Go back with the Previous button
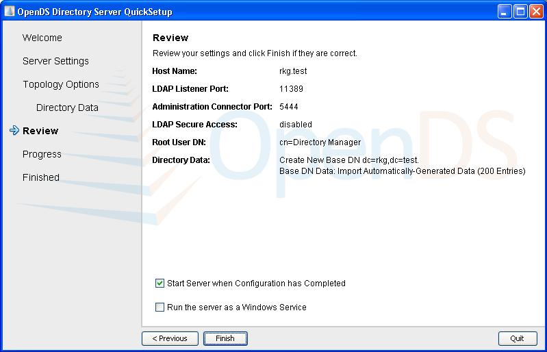This screenshot has width=547, height=352. coord(170,338)
